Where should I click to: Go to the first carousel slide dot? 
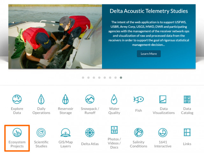tap(83, 78)
